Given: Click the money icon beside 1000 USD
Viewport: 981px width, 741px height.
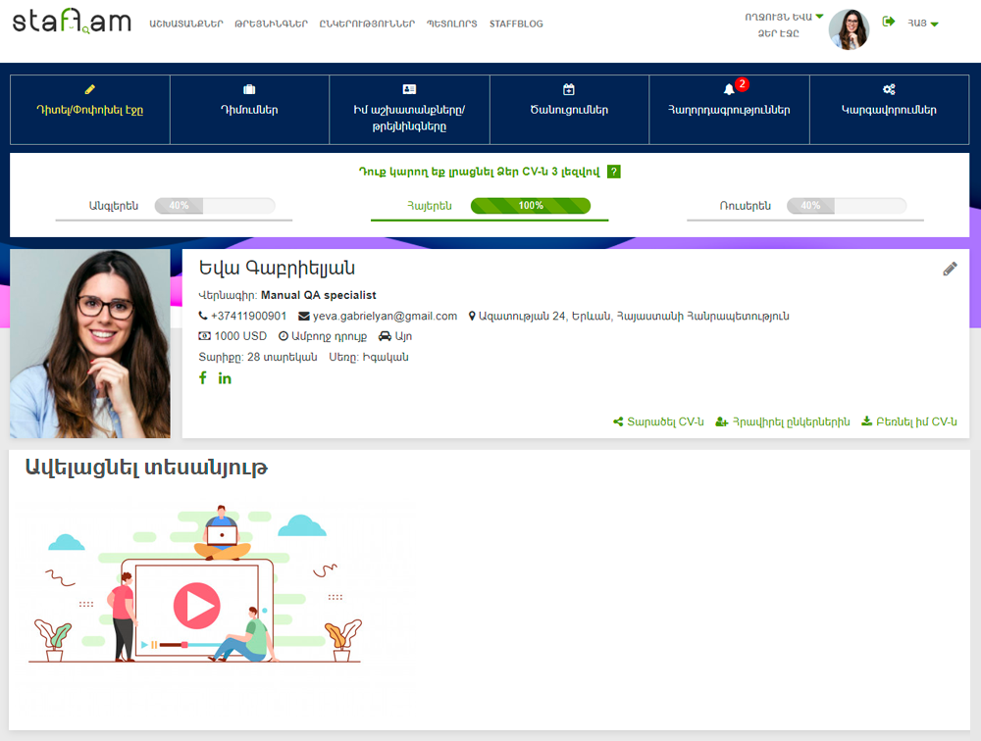Looking at the screenshot, I should point(205,336).
